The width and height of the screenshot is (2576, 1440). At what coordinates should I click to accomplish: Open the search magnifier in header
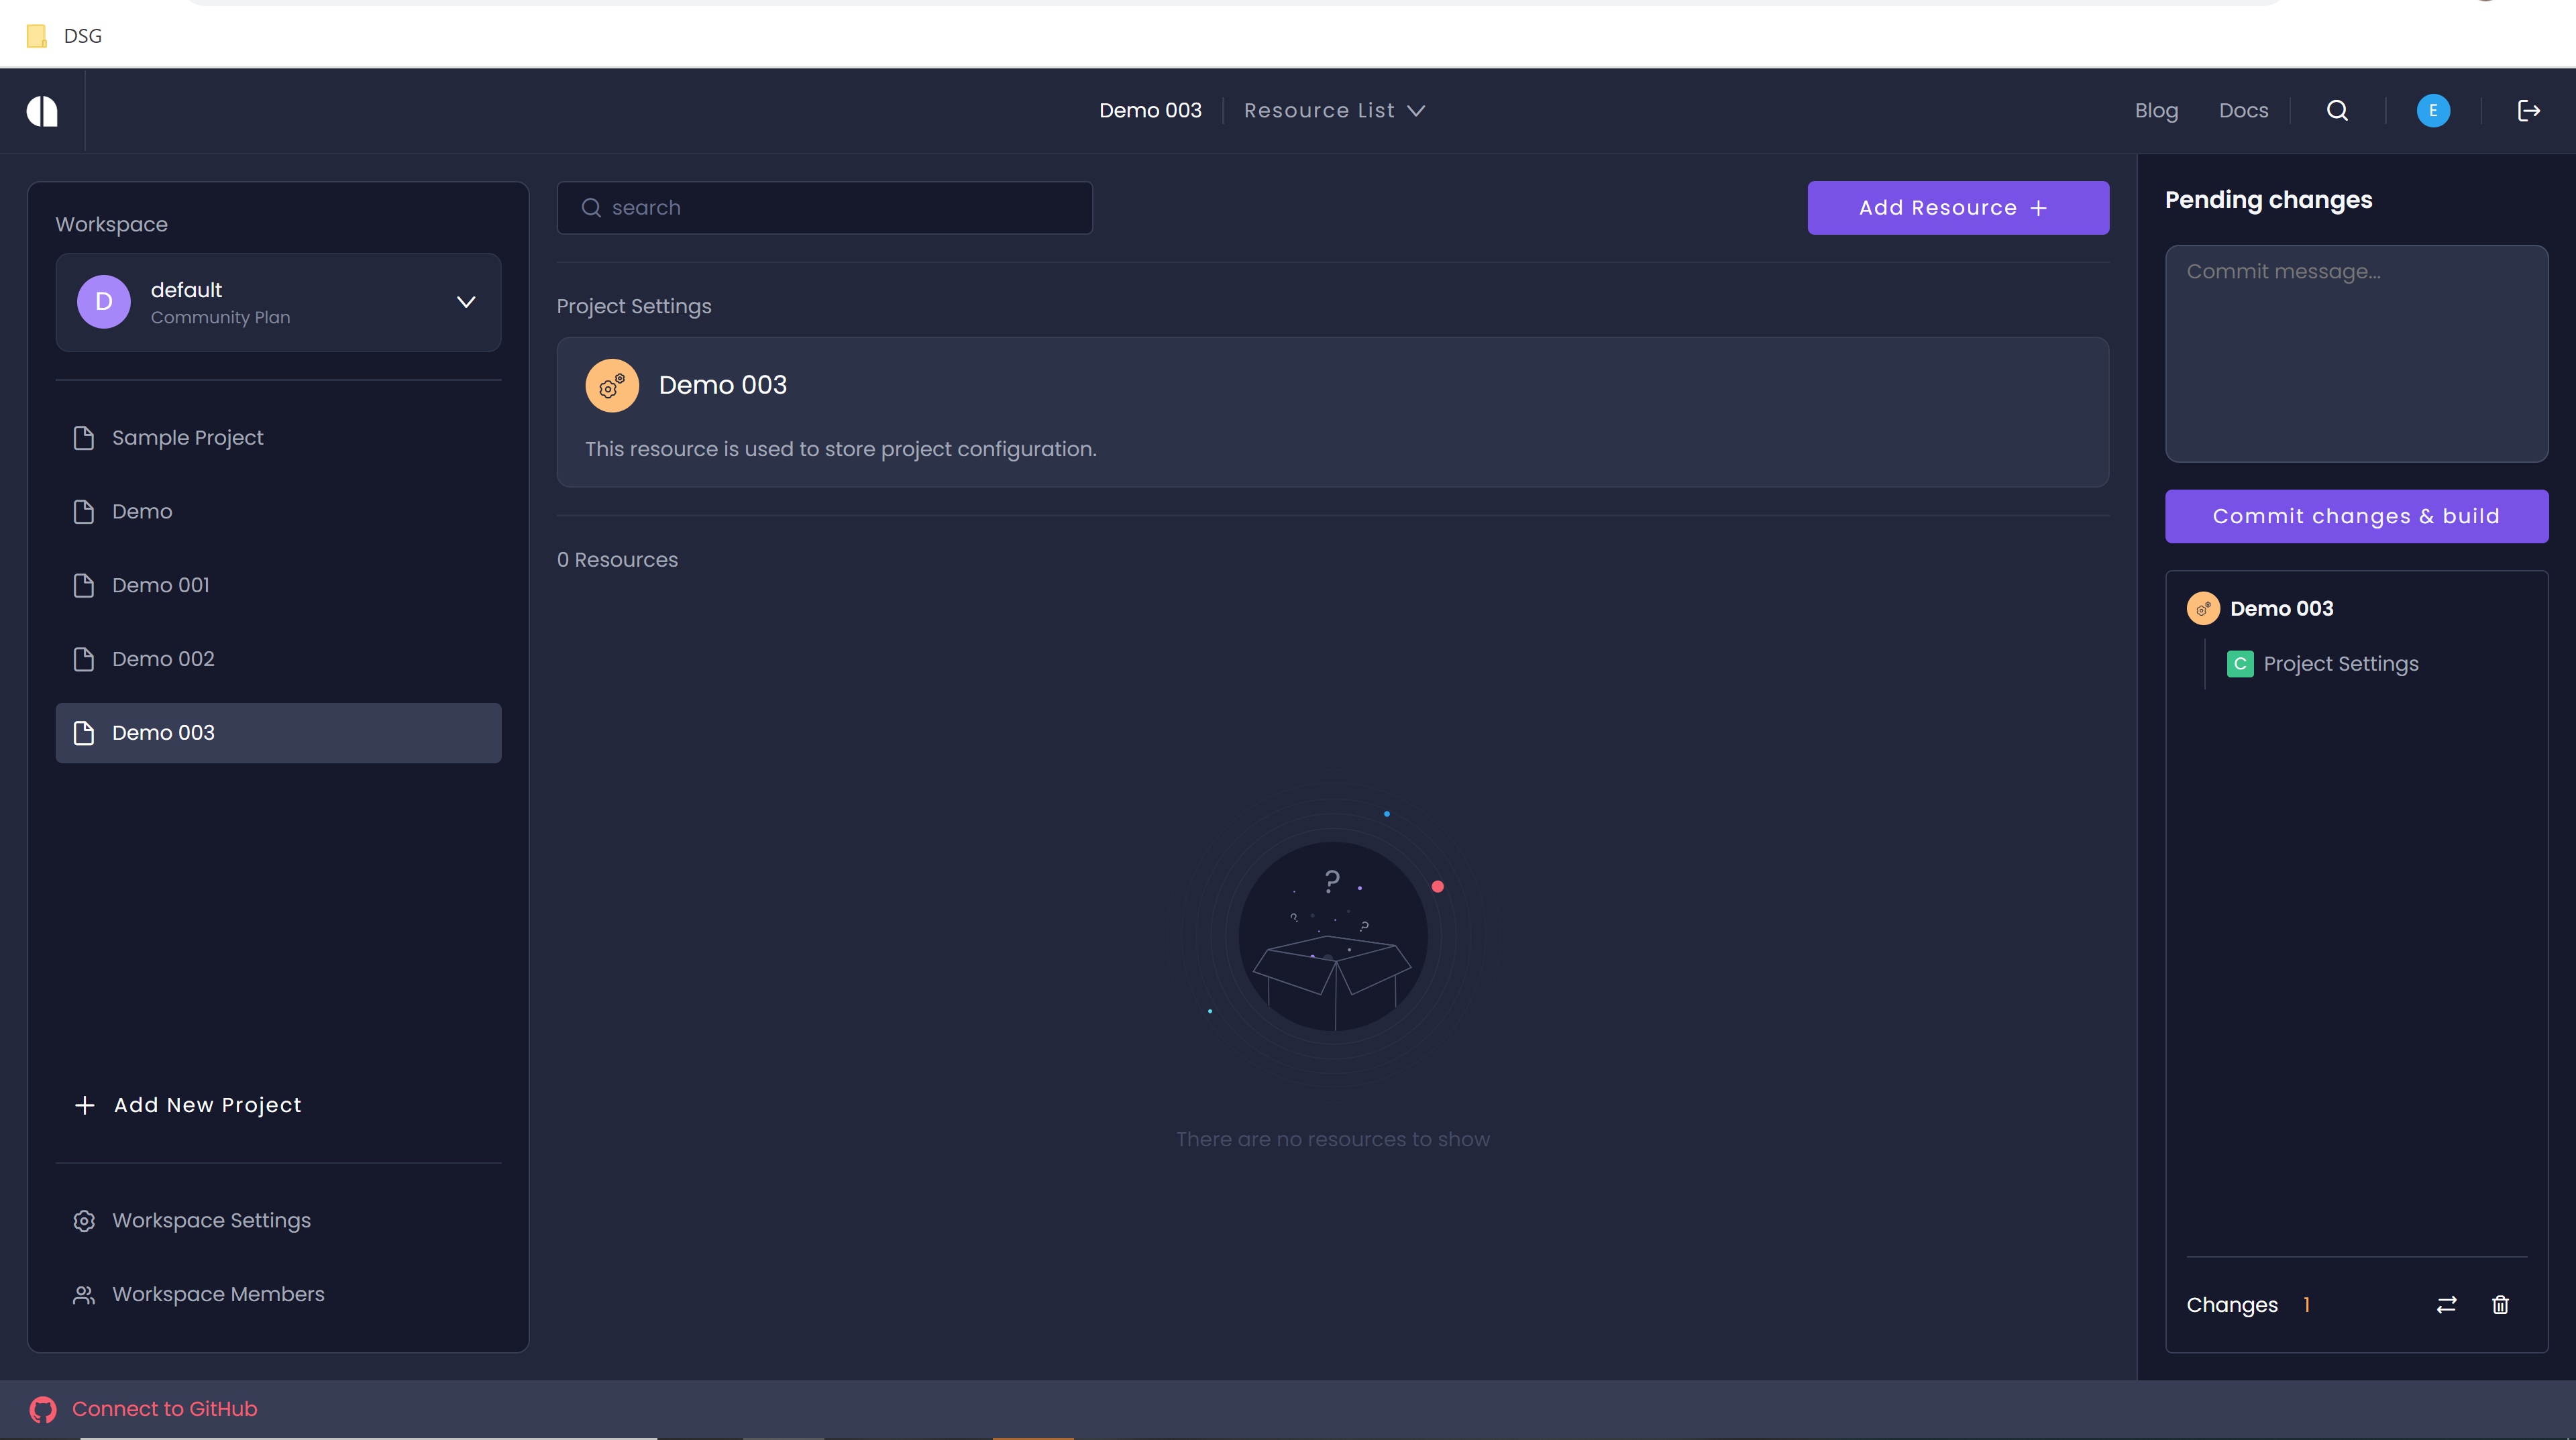pyautogui.click(x=2337, y=111)
